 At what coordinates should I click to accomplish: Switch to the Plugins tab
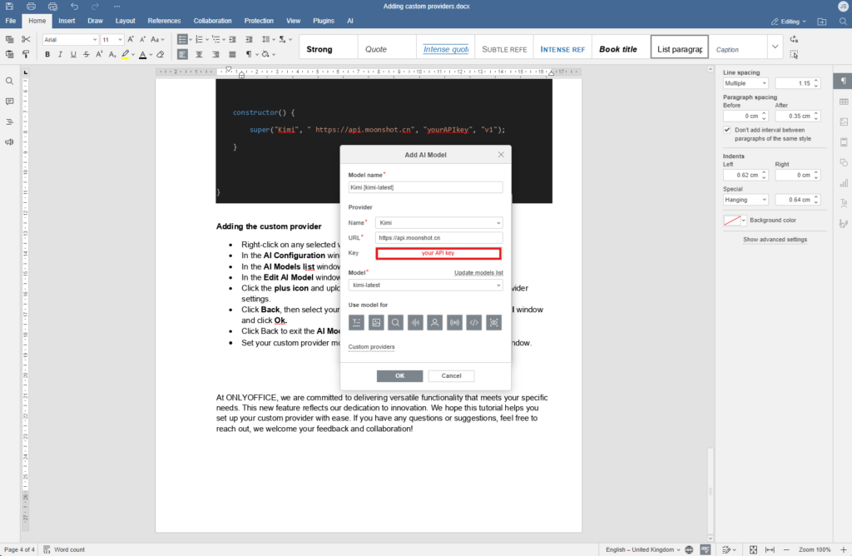point(324,21)
